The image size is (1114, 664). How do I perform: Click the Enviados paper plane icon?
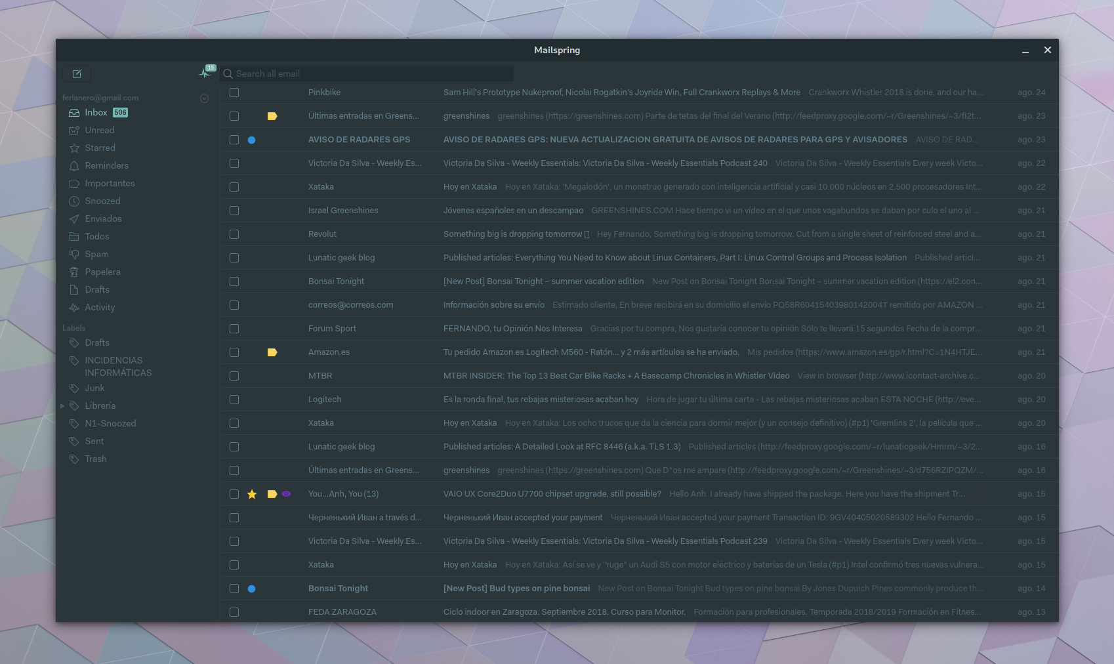pyautogui.click(x=74, y=219)
